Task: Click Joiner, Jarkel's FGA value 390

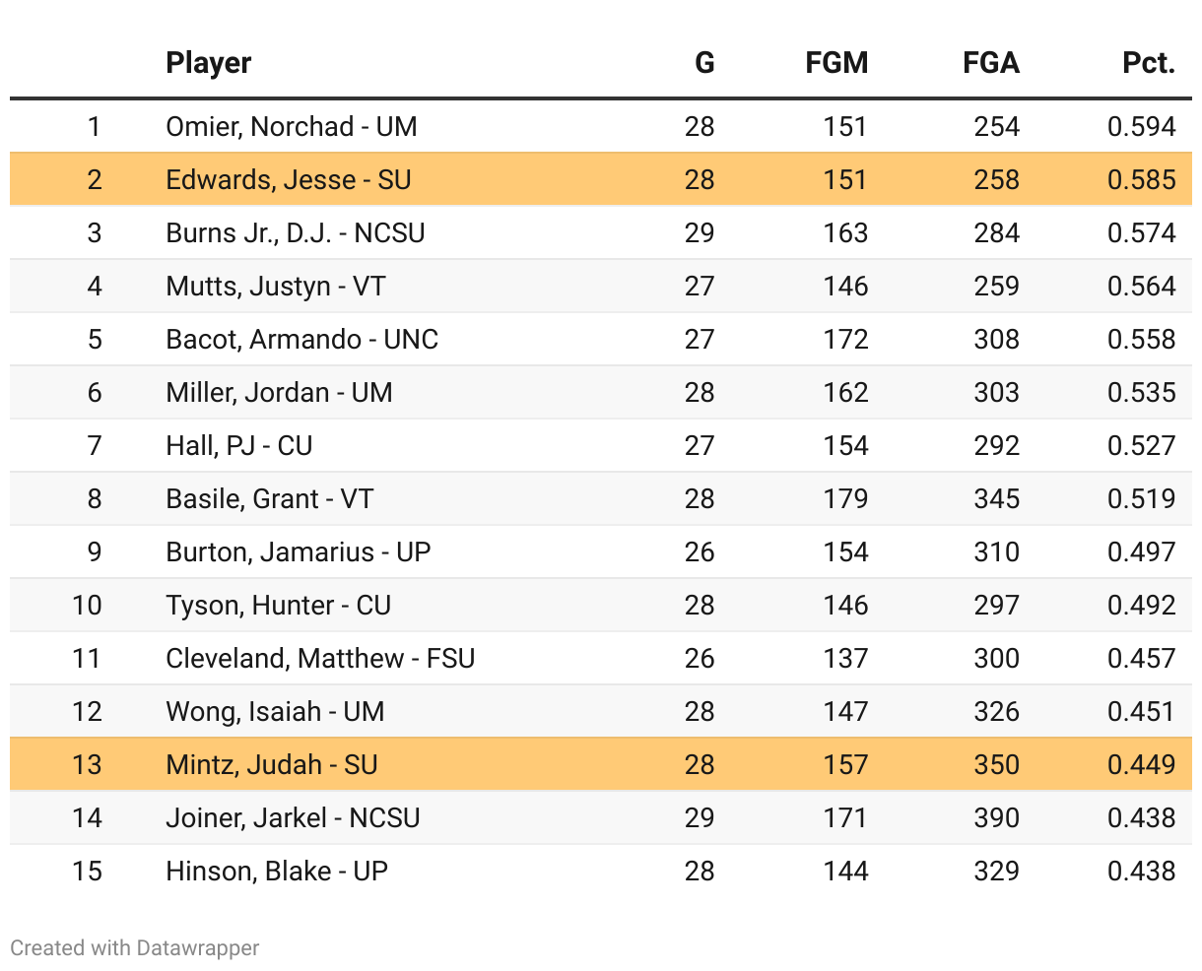Action: pos(996,818)
